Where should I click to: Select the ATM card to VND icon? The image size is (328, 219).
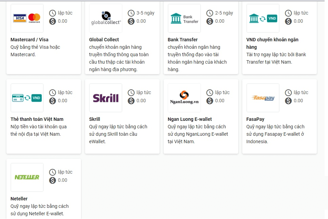[27, 98]
